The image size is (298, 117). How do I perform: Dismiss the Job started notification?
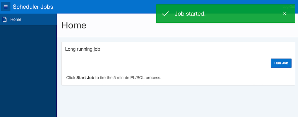[285, 14]
